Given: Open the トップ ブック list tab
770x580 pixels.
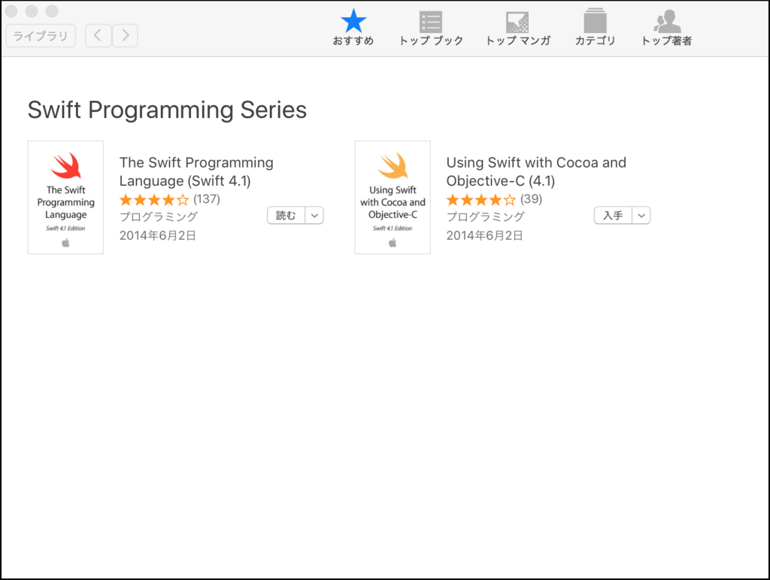Looking at the screenshot, I should 431,29.
